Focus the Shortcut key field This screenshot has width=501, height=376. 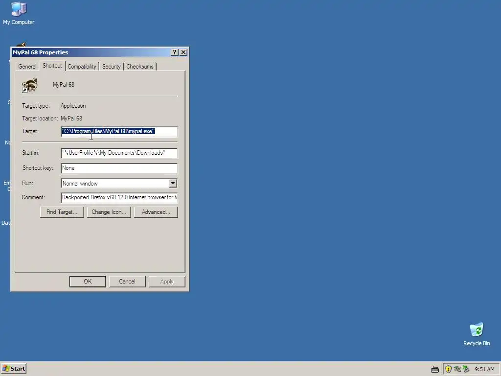[x=119, y=168]
